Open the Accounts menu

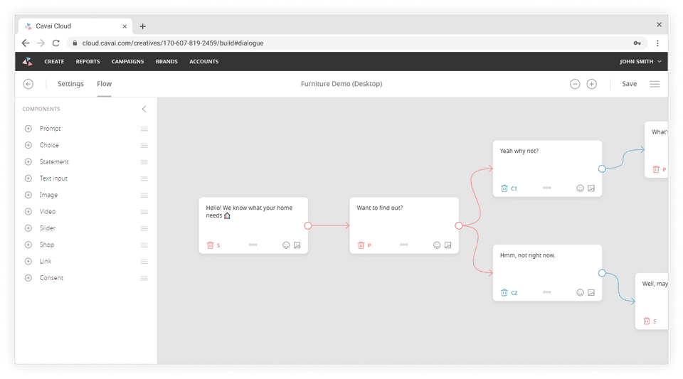[204, 62]
